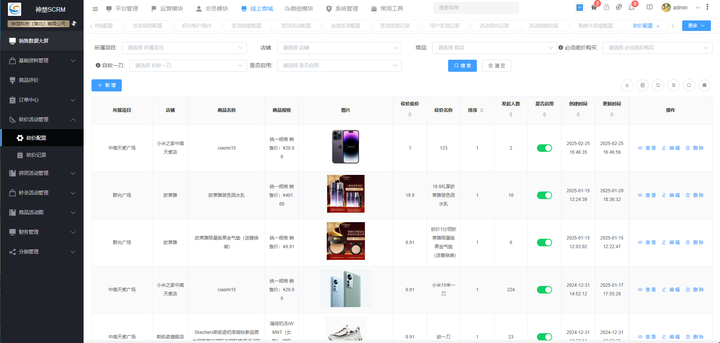Click the ScRM logo
This screenshot has height=343, width=720.
pyautogui.click(x=15, y=9)
